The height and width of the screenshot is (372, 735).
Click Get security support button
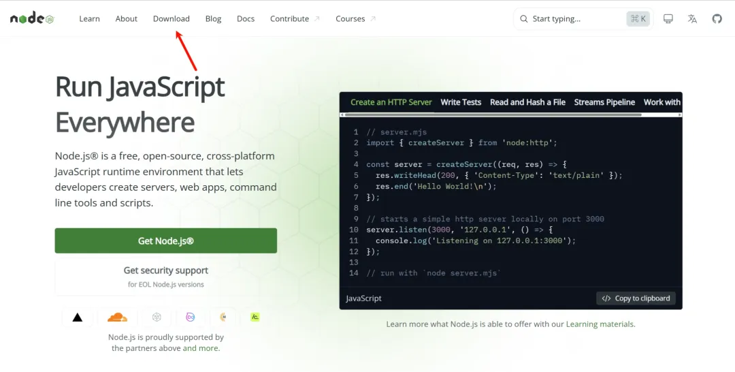click(166, 277)
